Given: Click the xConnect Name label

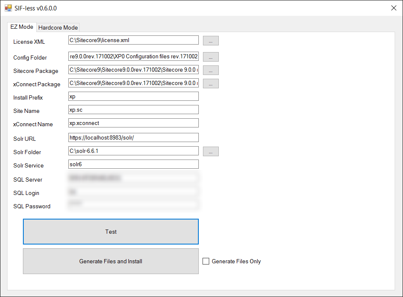Looking at the screenshot, I should (33, 125).
